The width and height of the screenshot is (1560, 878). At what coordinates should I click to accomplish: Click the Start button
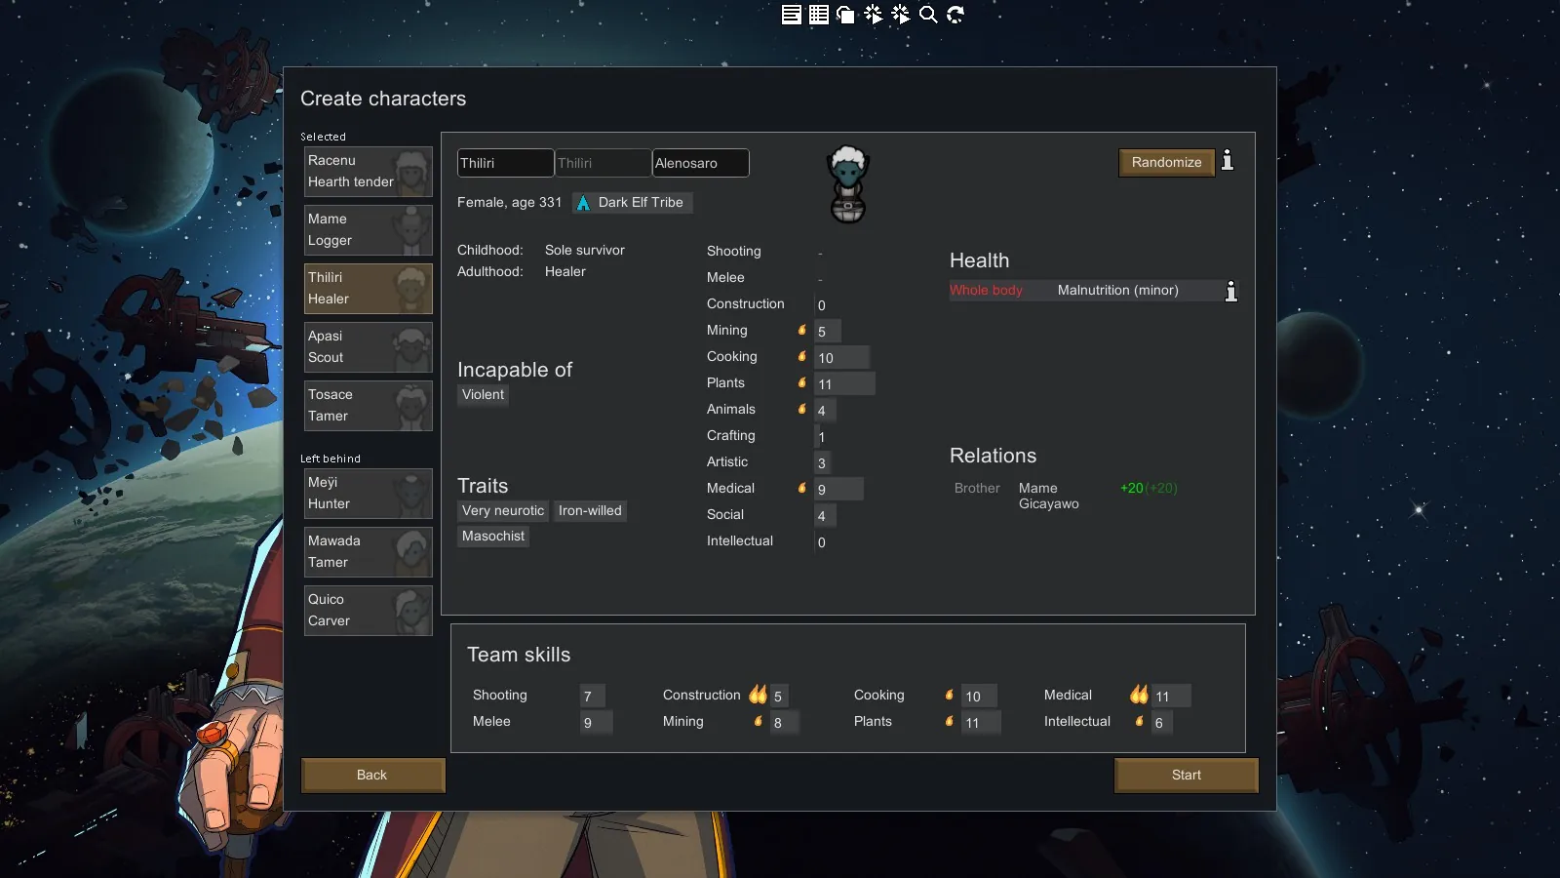pyautogui.click(x=1186, y=776)
